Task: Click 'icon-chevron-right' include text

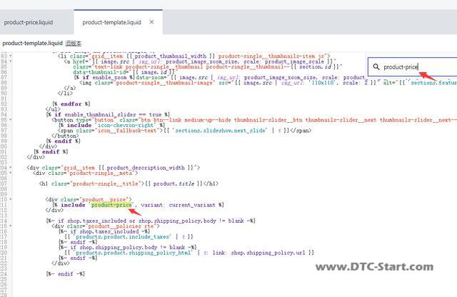Action: pos(126,125)
